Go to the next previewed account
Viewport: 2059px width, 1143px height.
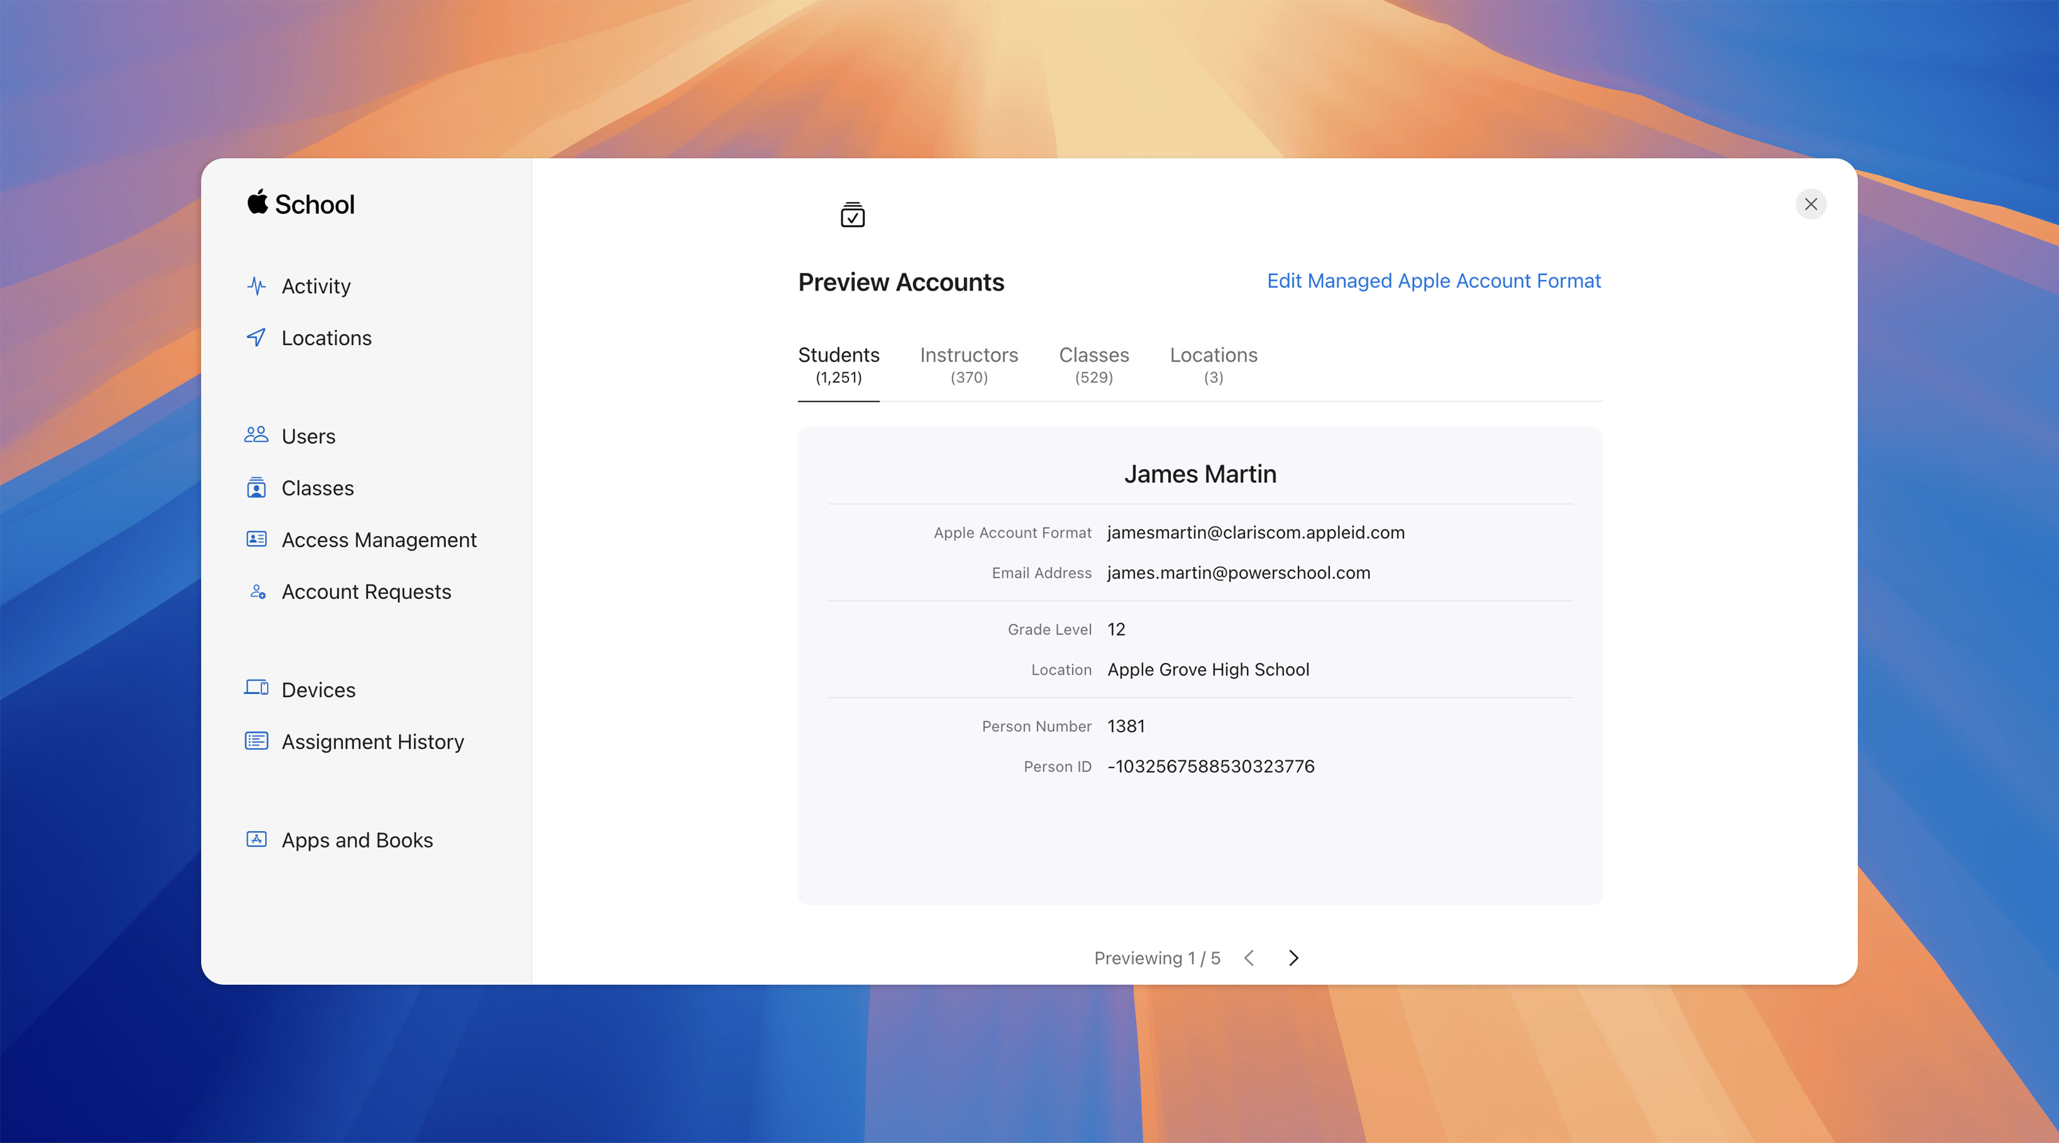pyautogui.click(x=1293, y=958)
